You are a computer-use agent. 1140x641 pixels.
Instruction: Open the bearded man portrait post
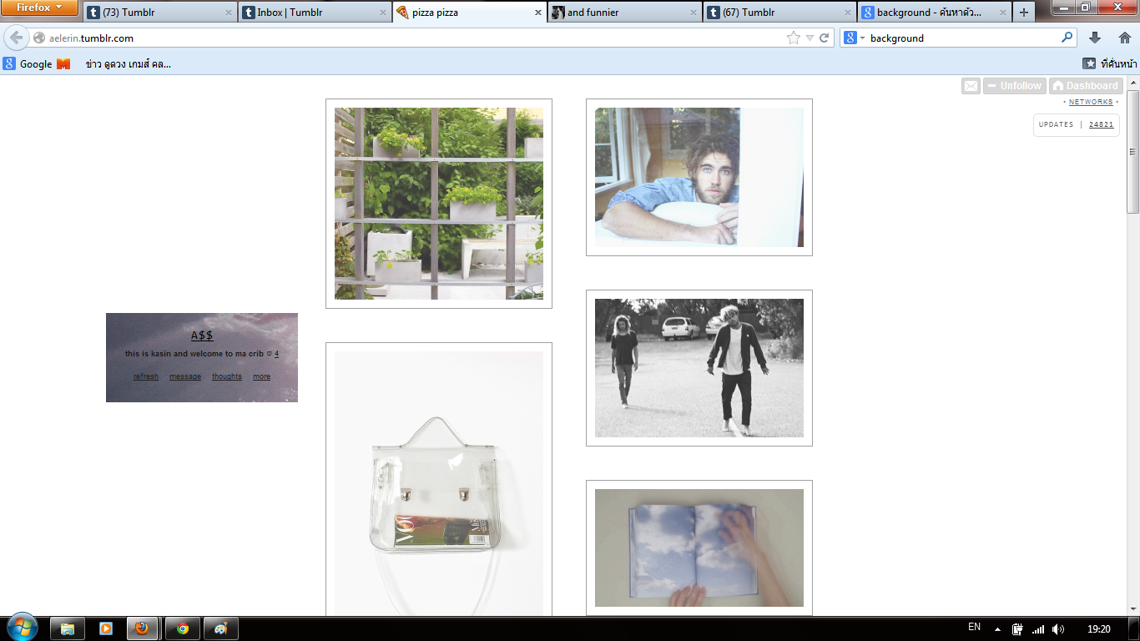699,177
